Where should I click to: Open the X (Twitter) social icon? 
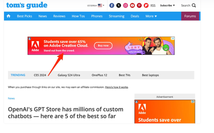[x=119, y=5]
